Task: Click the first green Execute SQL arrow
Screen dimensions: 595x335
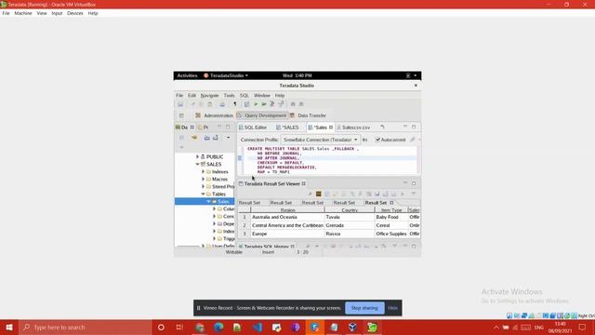Action: (256, 104)
